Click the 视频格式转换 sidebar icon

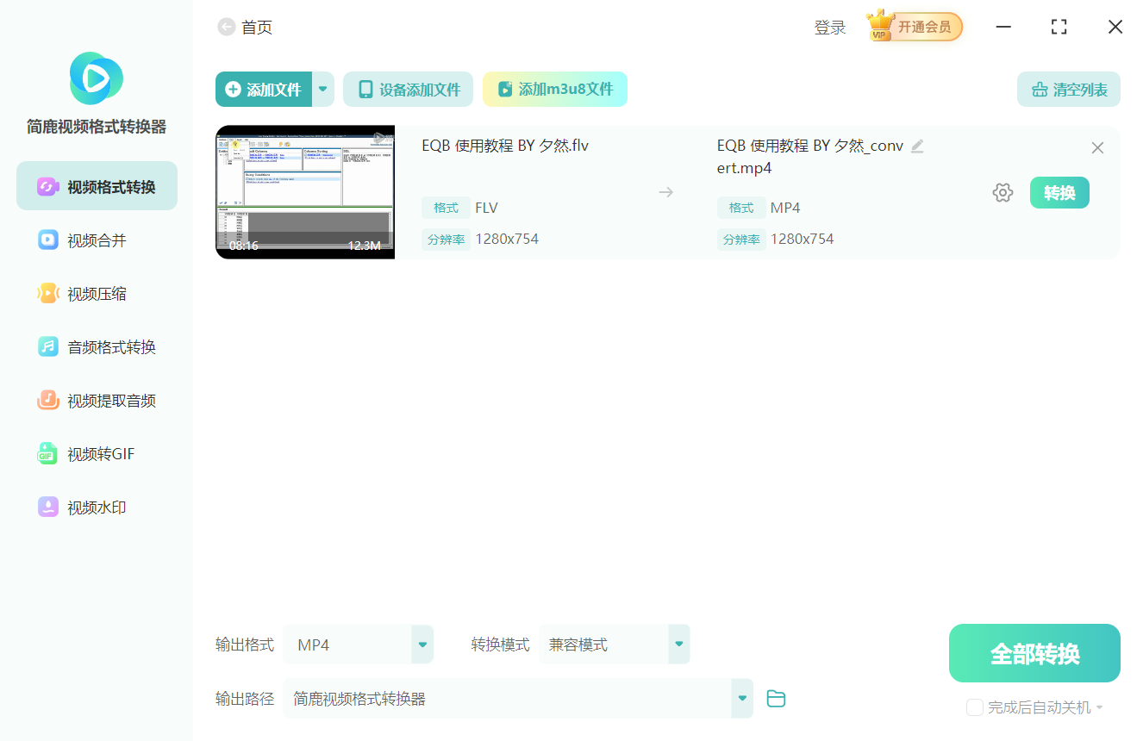47,187
